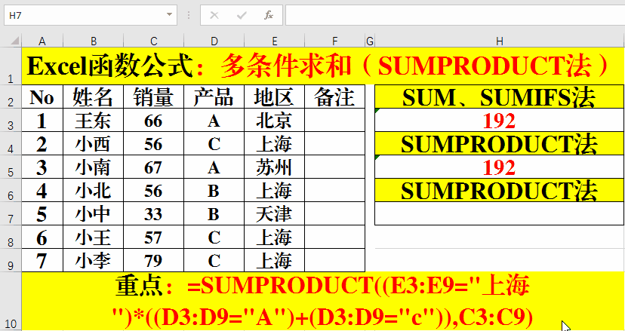625x331 pixels.
Task: Select column H header
Action: pos(500,41)
